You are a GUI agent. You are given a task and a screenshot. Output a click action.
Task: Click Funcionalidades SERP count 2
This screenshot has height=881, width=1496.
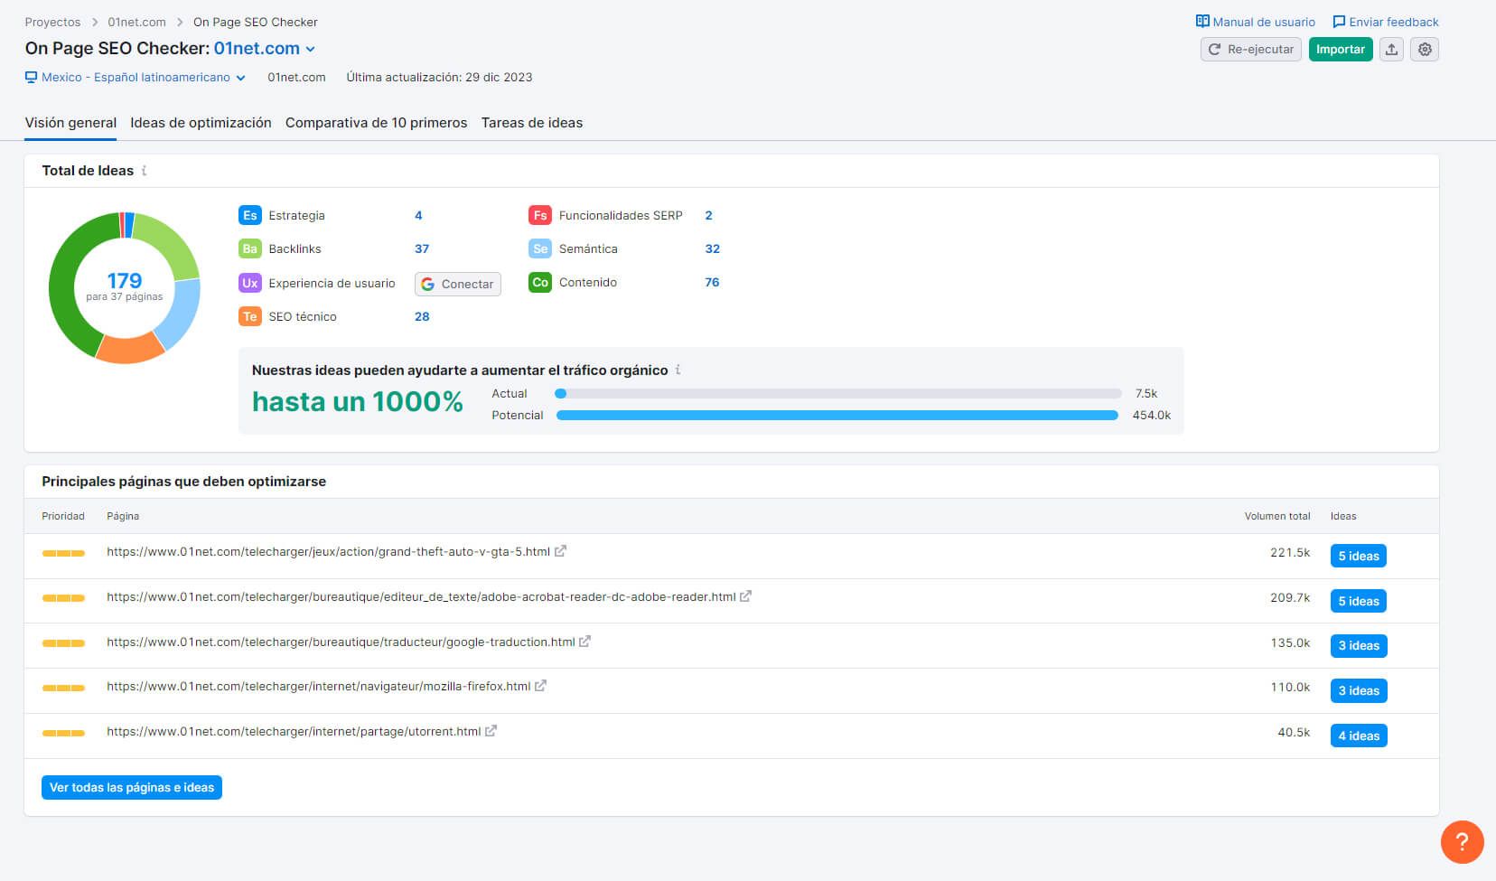click(x=708, y=215)
